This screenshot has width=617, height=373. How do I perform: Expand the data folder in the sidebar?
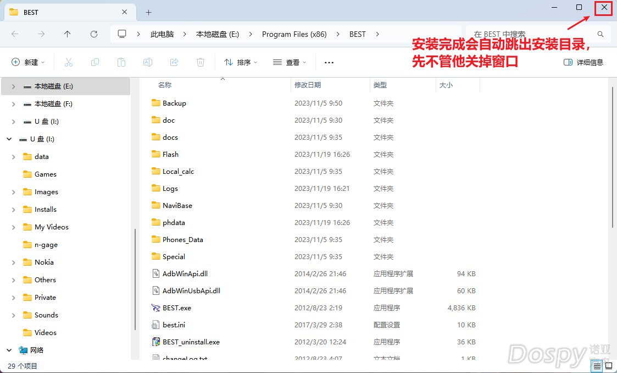pos(13,157)
